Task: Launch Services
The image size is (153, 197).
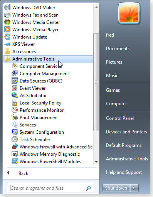Action: coord(28,125)
